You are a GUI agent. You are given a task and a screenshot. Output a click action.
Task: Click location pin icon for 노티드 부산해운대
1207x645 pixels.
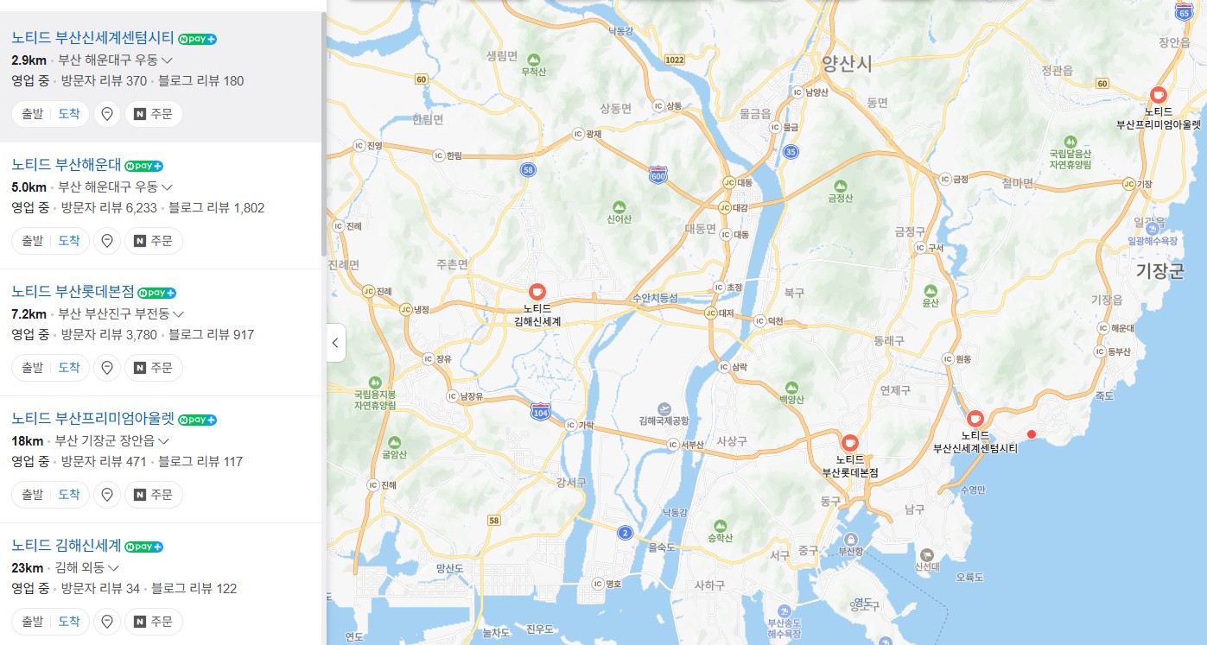point(107,241)
